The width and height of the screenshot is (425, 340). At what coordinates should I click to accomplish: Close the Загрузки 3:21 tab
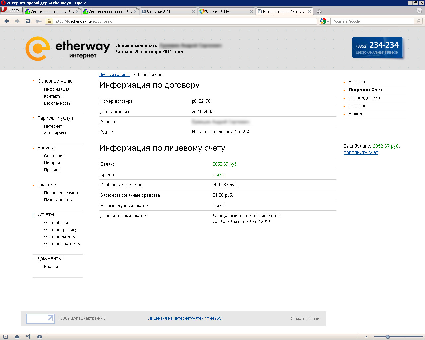click(x=193, y=11)
